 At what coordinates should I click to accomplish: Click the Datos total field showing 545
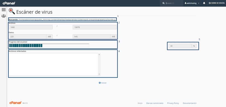91,37
